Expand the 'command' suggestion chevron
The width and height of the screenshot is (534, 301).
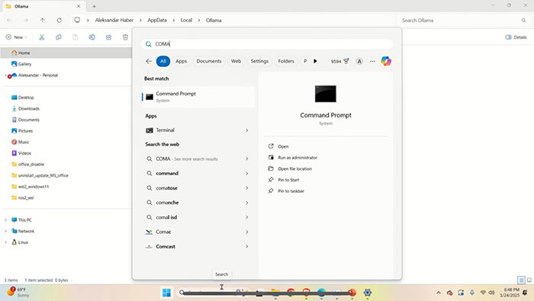(247, 174)
